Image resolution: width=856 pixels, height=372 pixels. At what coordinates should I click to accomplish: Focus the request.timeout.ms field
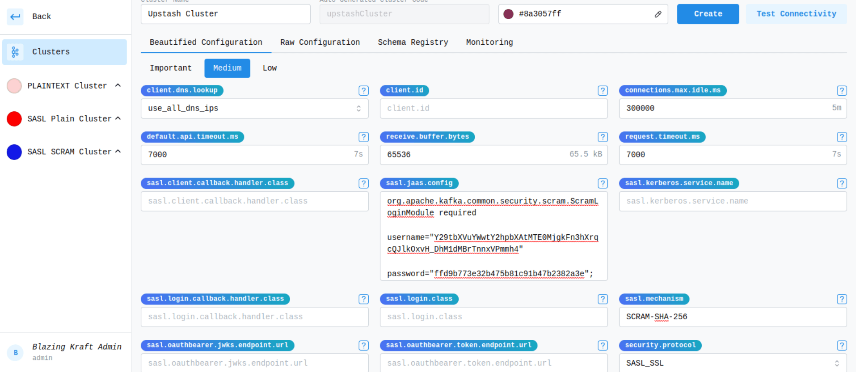[733, 155]
